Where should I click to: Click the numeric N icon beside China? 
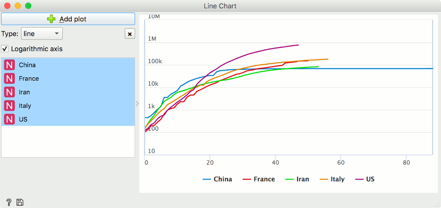pyautogui.click(x=9, y=65)
